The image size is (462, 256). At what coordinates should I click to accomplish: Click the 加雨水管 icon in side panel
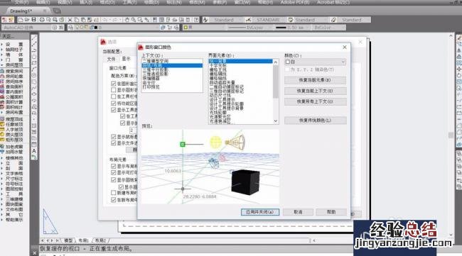coord(2,152)
